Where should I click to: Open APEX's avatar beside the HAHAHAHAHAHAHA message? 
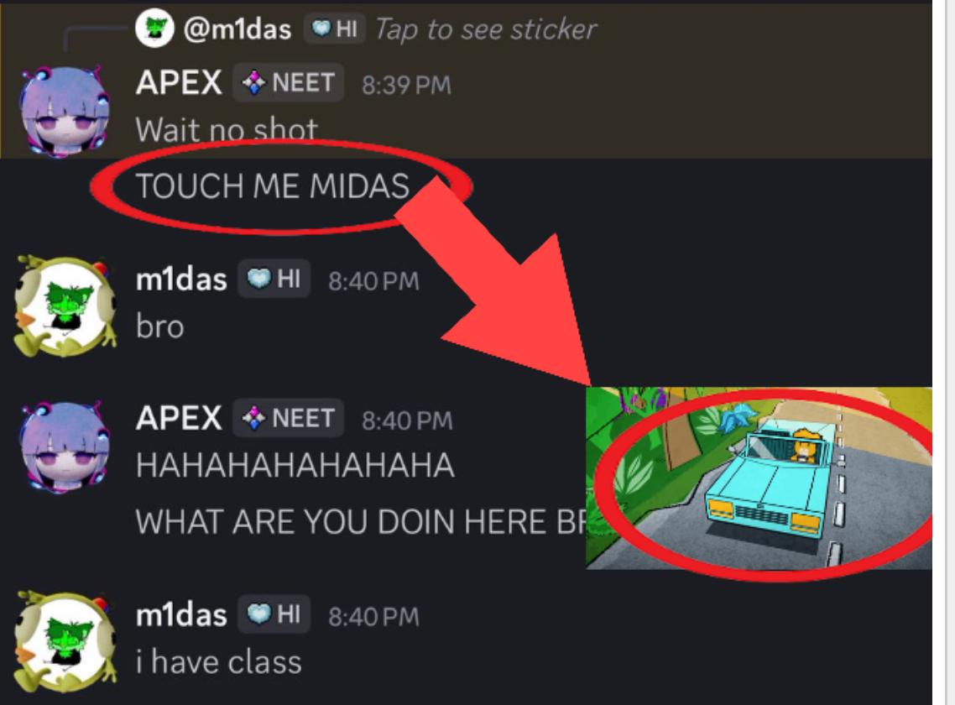coord(65,446)
